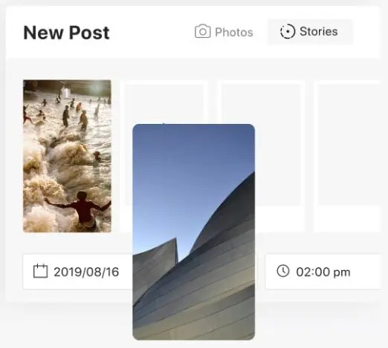
Task: Open the 02:00 pm time picker
Action: tap(323, 272)
